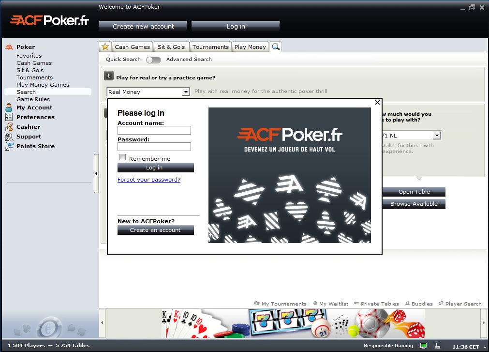Click the euro poker chip icon
489x352 pixels.
coord(49,328)
